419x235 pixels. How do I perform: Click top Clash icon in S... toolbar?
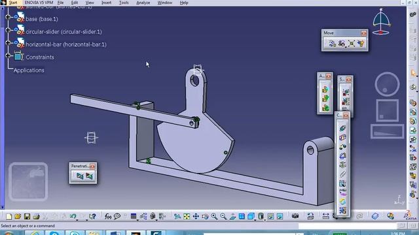pos(346,93)
